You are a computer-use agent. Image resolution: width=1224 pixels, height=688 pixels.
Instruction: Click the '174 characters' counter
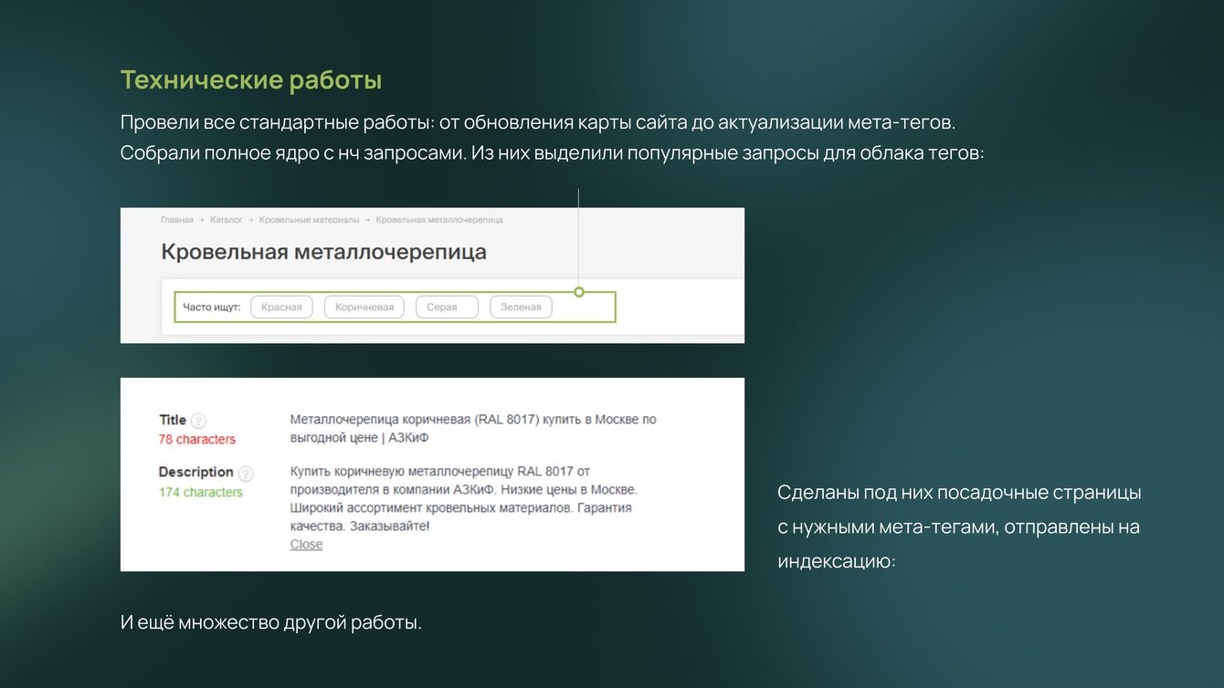[201, 492]
